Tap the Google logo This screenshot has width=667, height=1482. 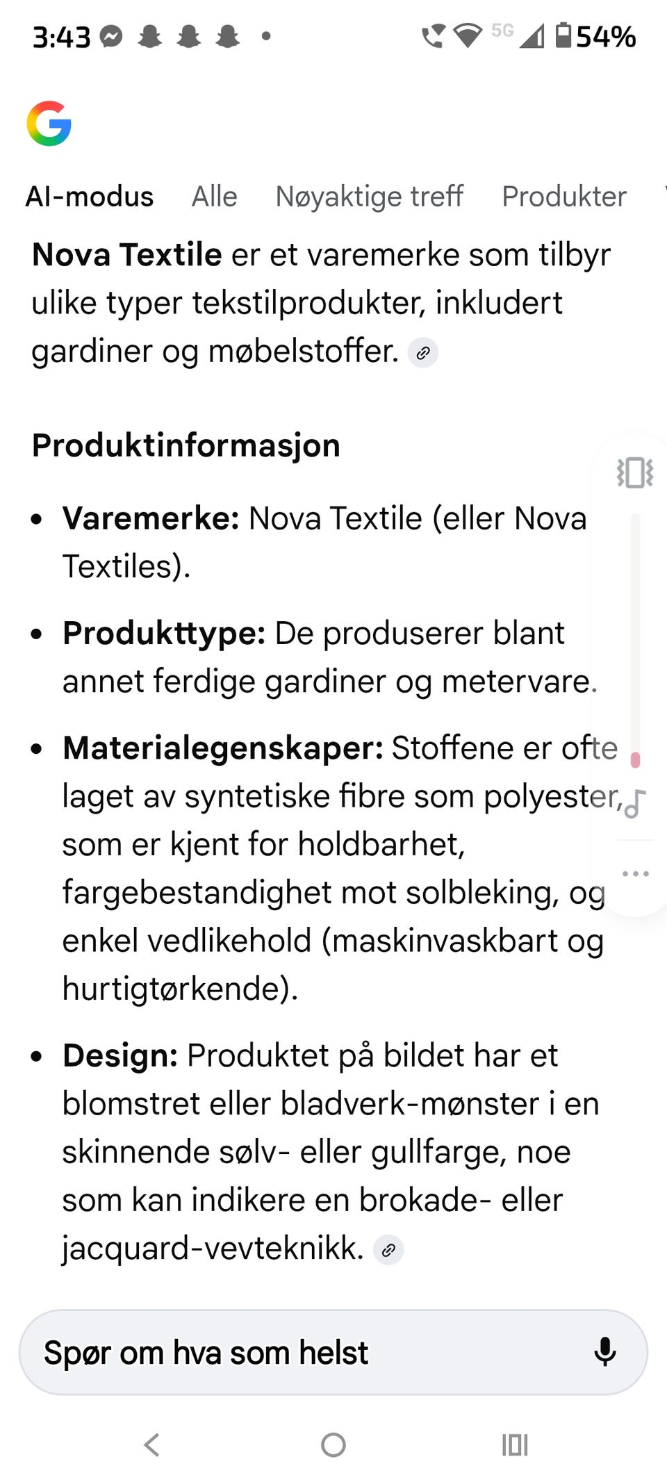49,124
